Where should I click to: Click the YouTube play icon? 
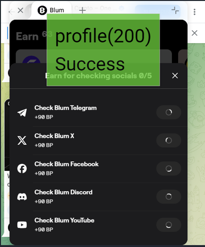tap(22, 225)
